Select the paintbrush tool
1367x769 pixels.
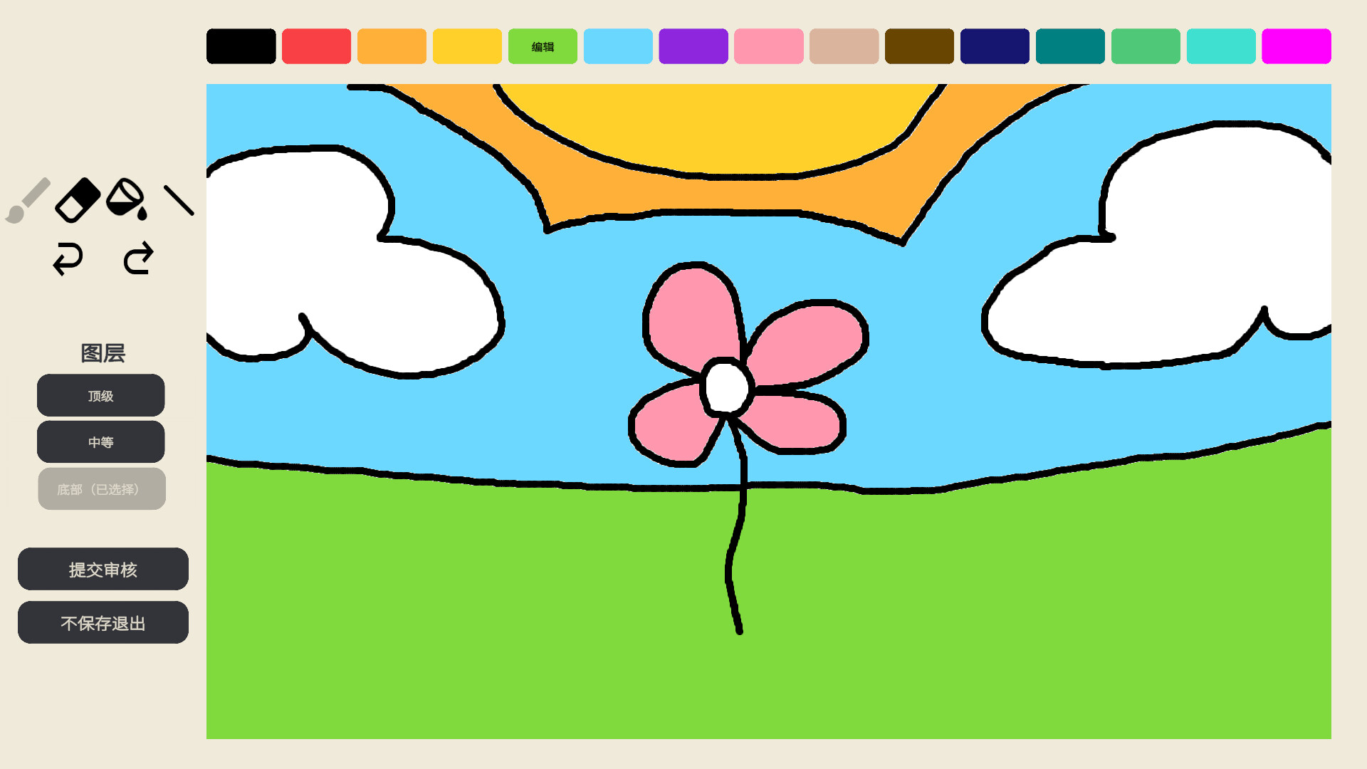click(28, 200)
